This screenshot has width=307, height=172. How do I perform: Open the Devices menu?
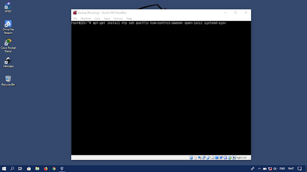pyautogui.click(x=118, y=19)
